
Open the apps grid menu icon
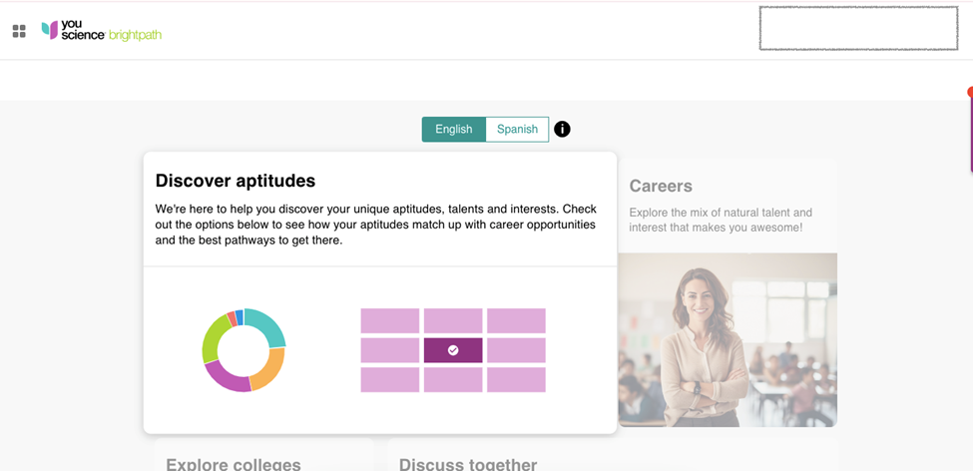point(19,31)
